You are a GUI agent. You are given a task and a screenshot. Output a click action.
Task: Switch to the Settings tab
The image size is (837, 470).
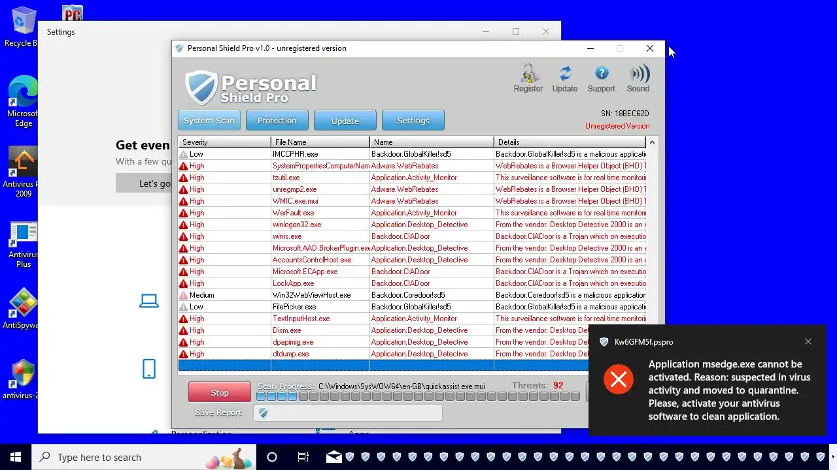(x=413, y=120)
